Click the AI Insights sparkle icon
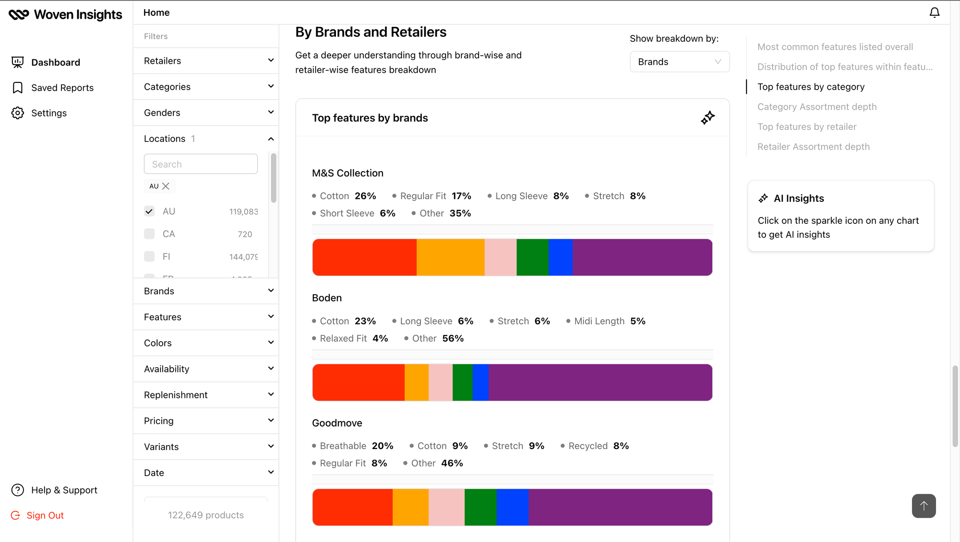960x542 pixels. (763, 198)
